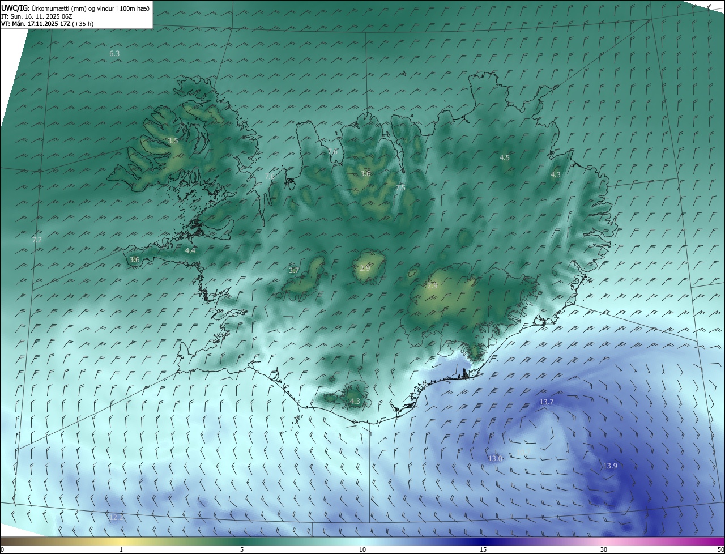Select the 3.5 value on the Westfjords
Viewport: 725px width, 554px height.
(x=173, y=140)
